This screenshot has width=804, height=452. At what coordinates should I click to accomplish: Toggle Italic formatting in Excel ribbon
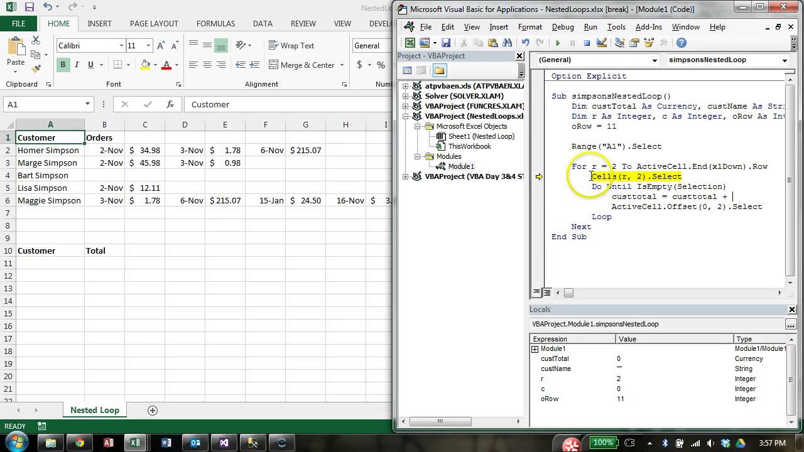(x=77, y=65)
